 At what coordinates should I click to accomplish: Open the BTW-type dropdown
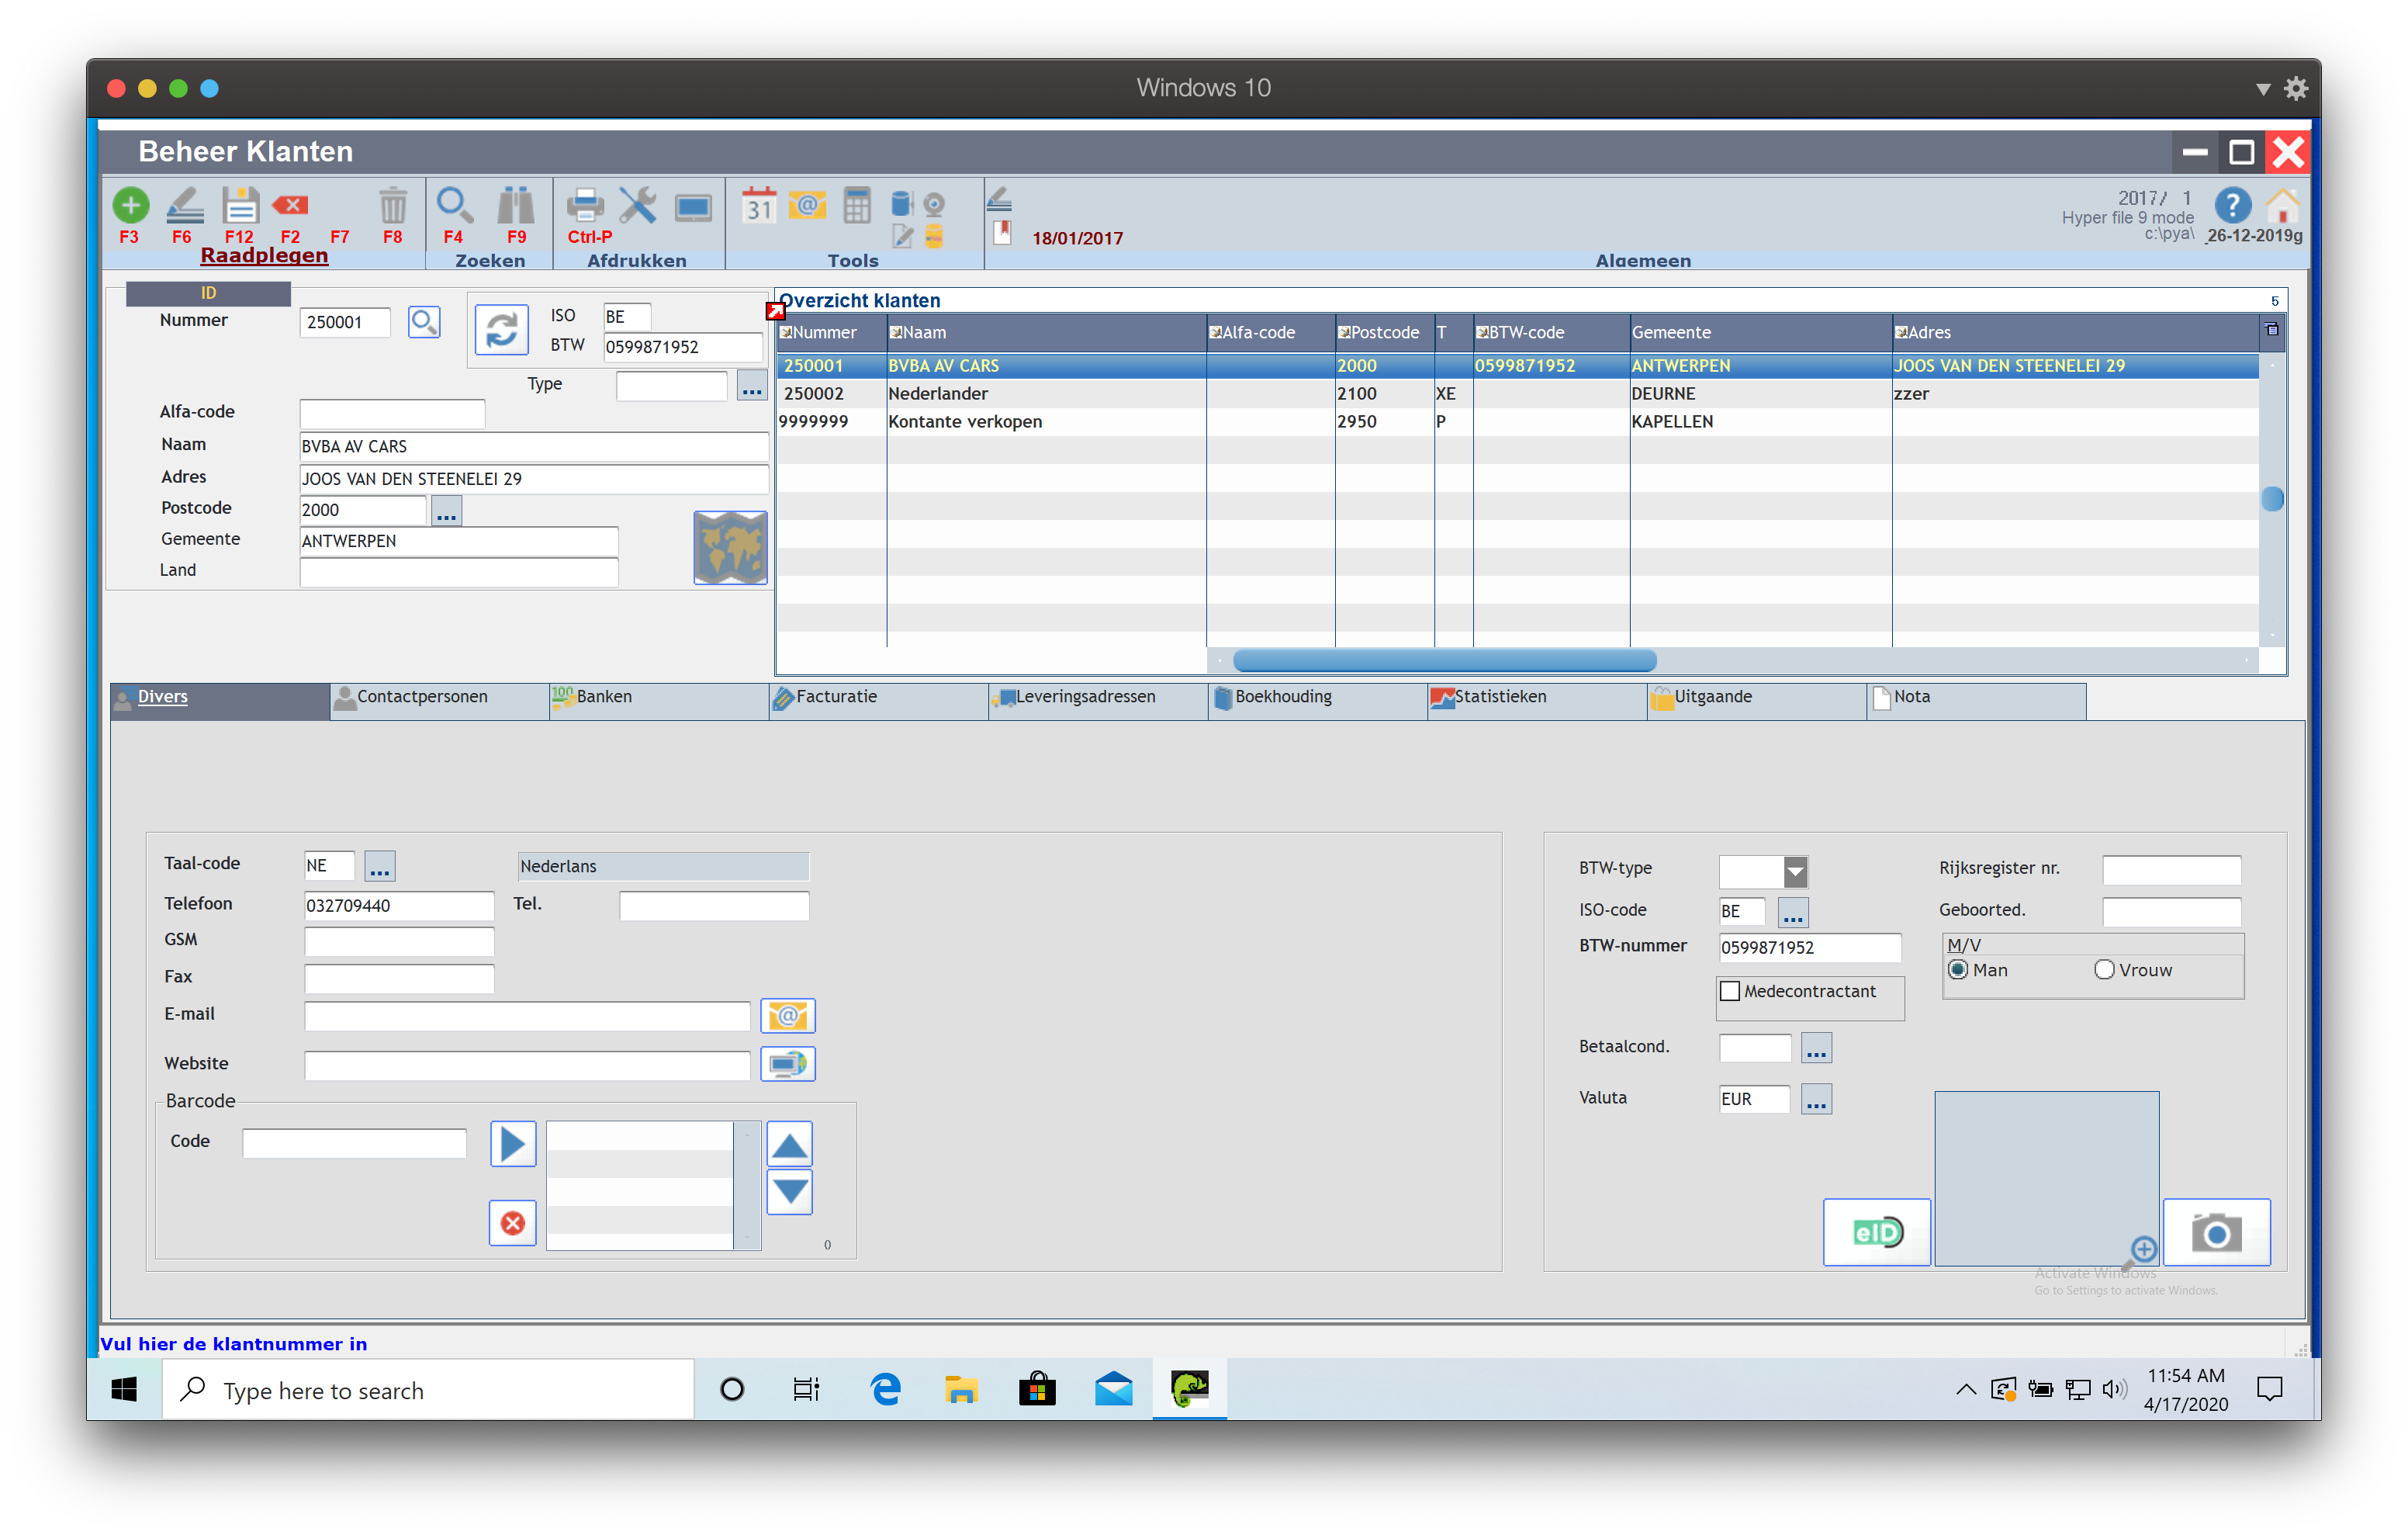pyautogui.click(x=1795, y=871)
